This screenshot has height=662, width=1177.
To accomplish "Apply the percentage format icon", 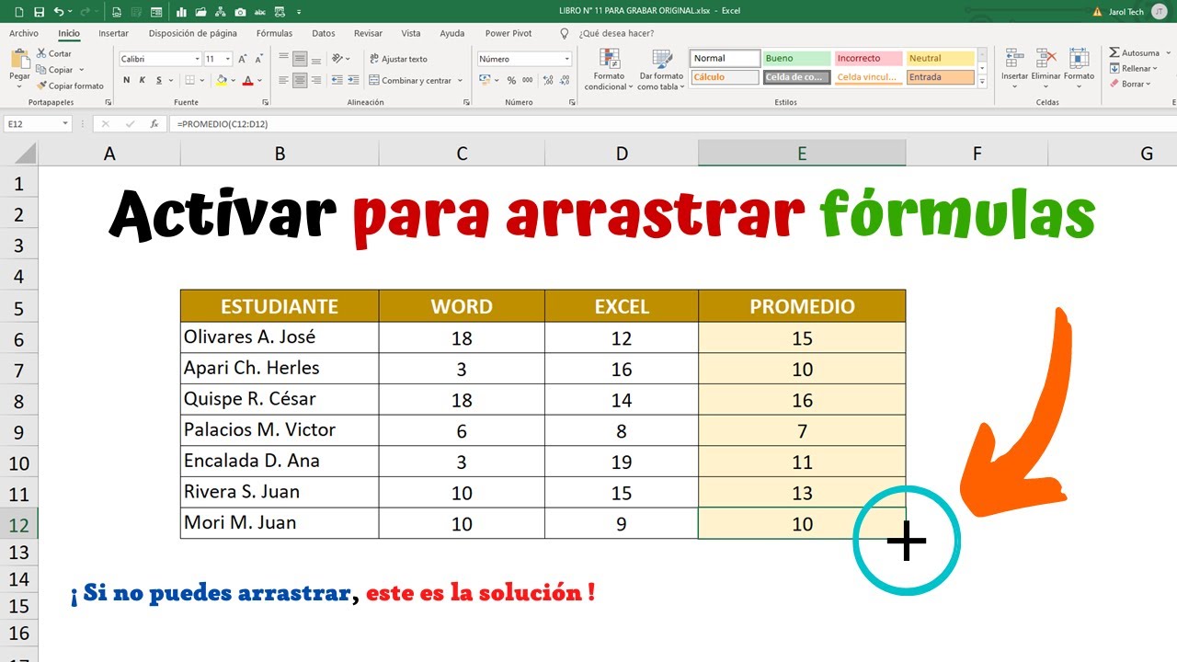I will pyautogui.click(x=511, y=80).
